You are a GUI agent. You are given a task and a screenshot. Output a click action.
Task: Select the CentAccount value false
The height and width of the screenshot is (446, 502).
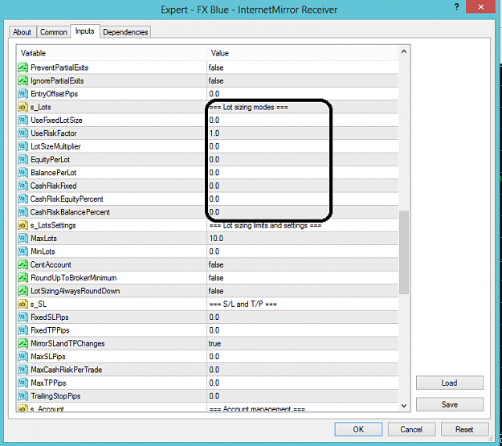click(x=216, y=264)
